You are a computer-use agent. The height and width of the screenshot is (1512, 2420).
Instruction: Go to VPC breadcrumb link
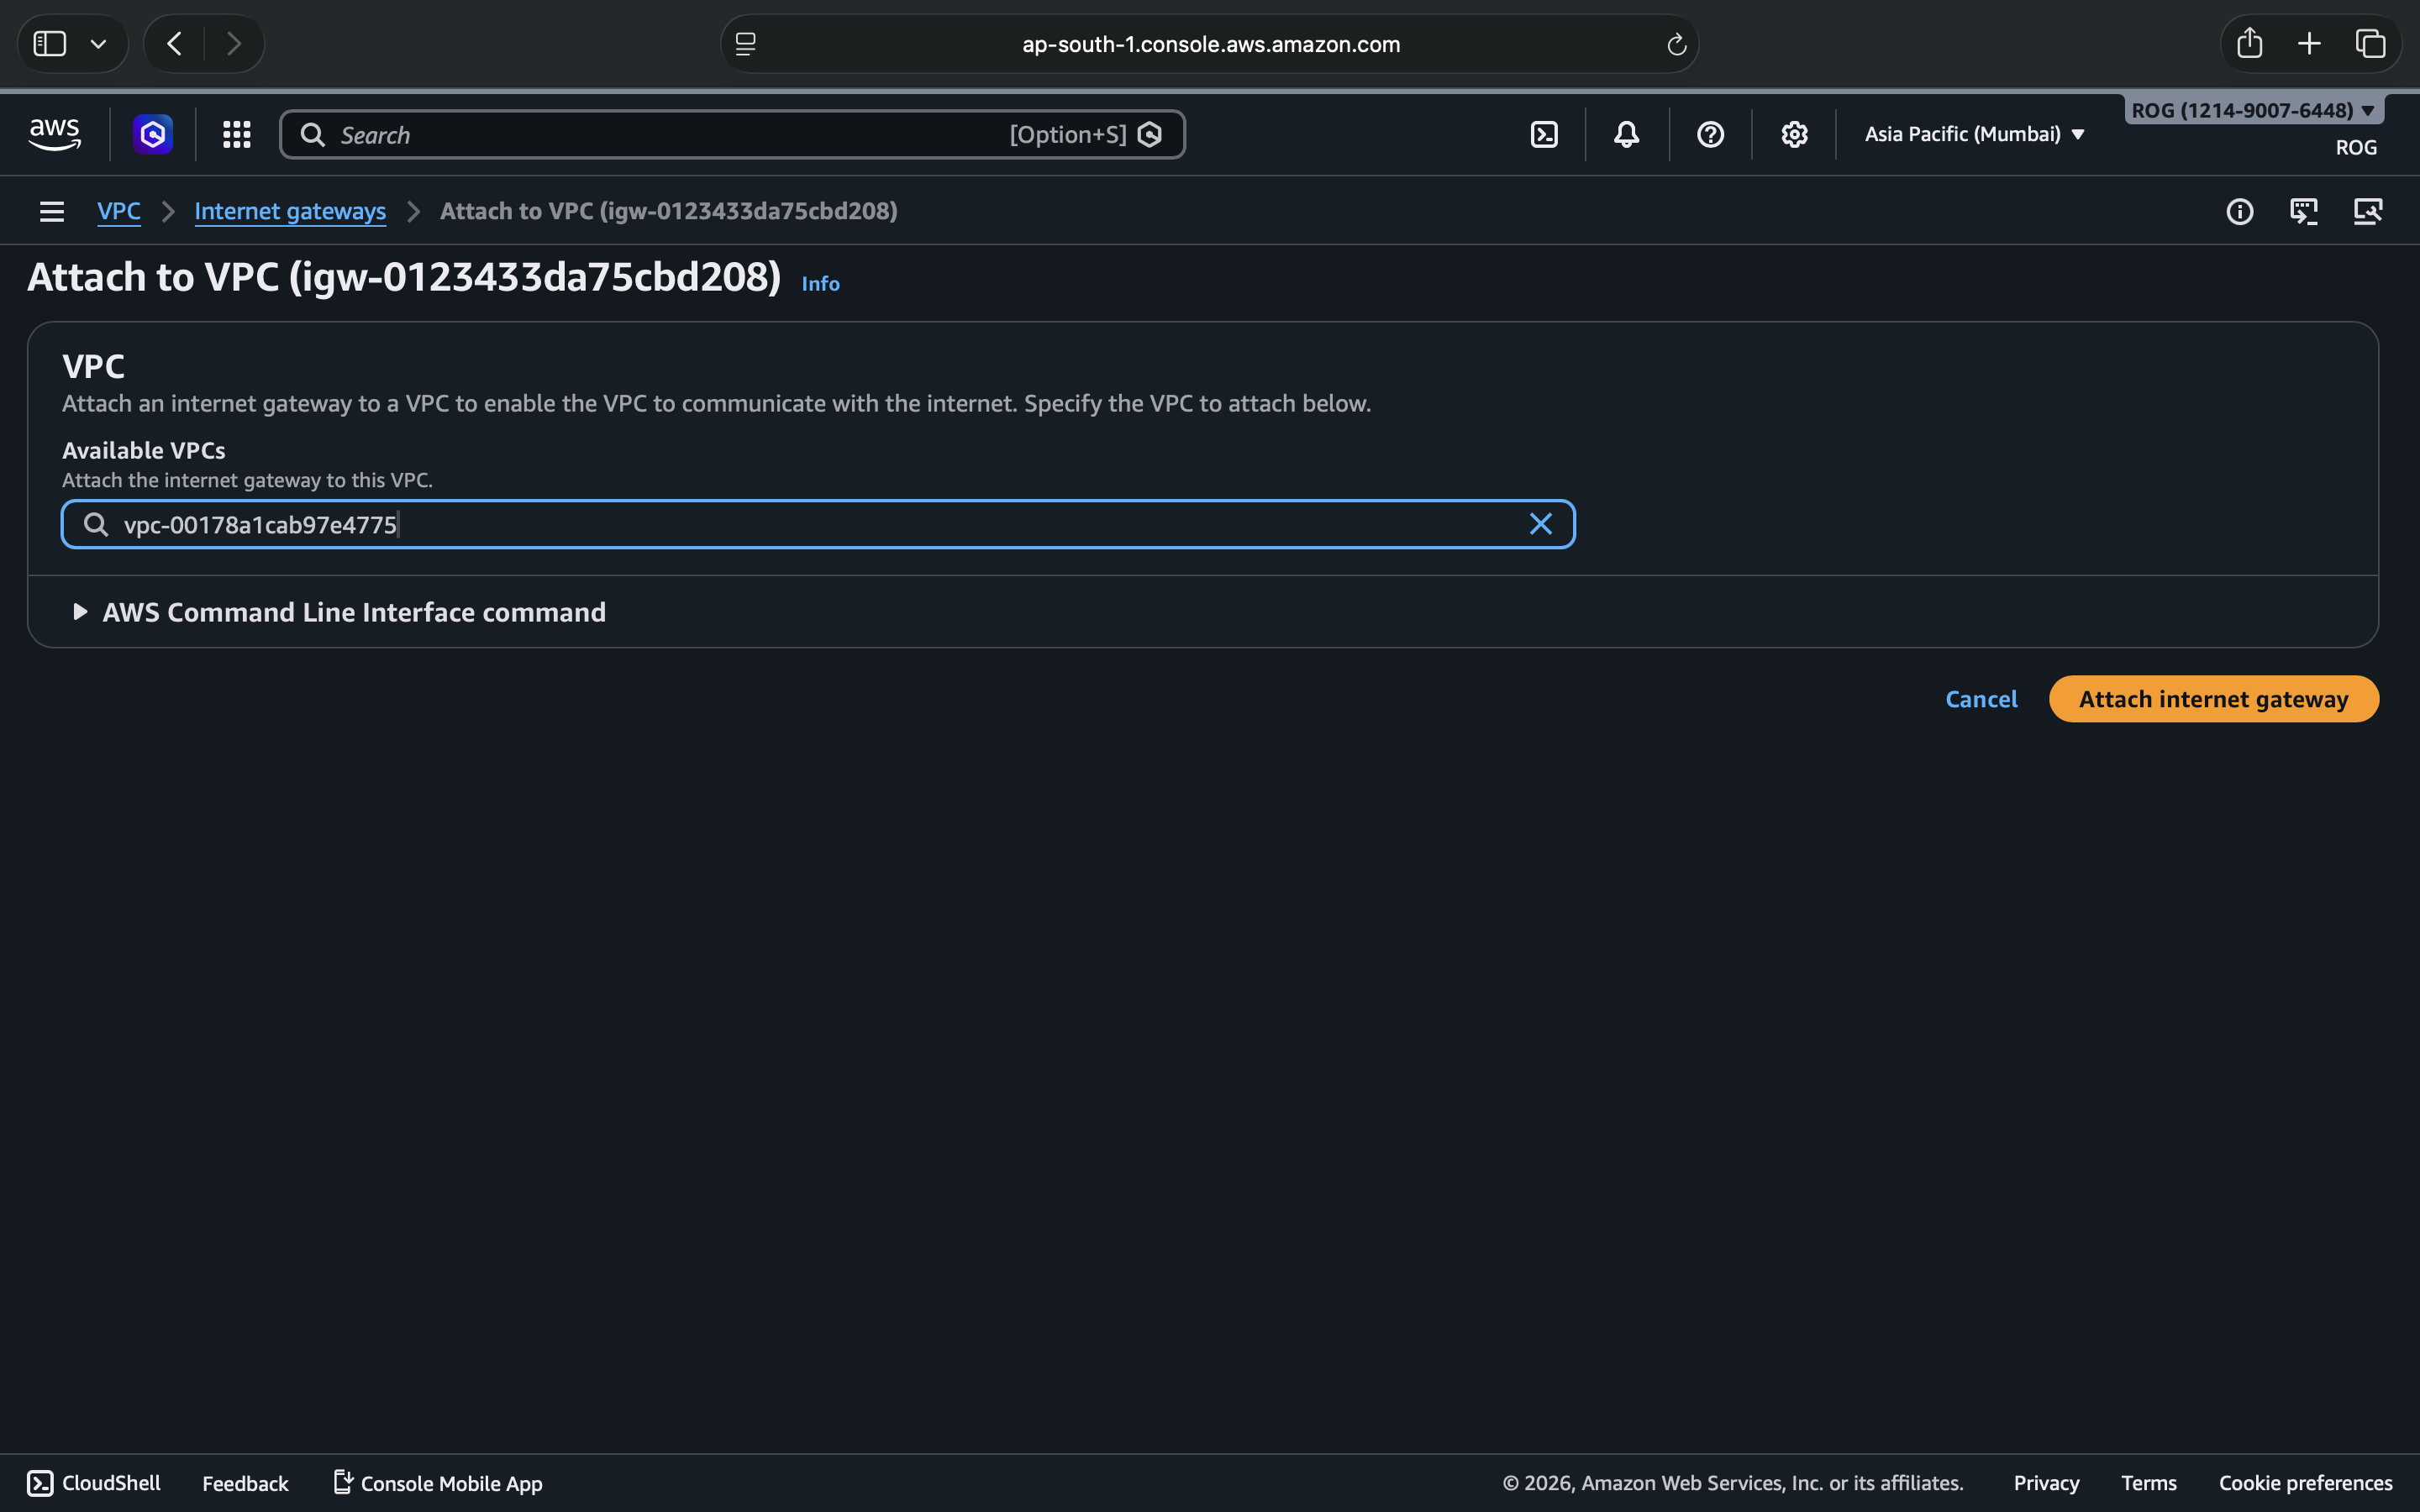click(118, 211)
